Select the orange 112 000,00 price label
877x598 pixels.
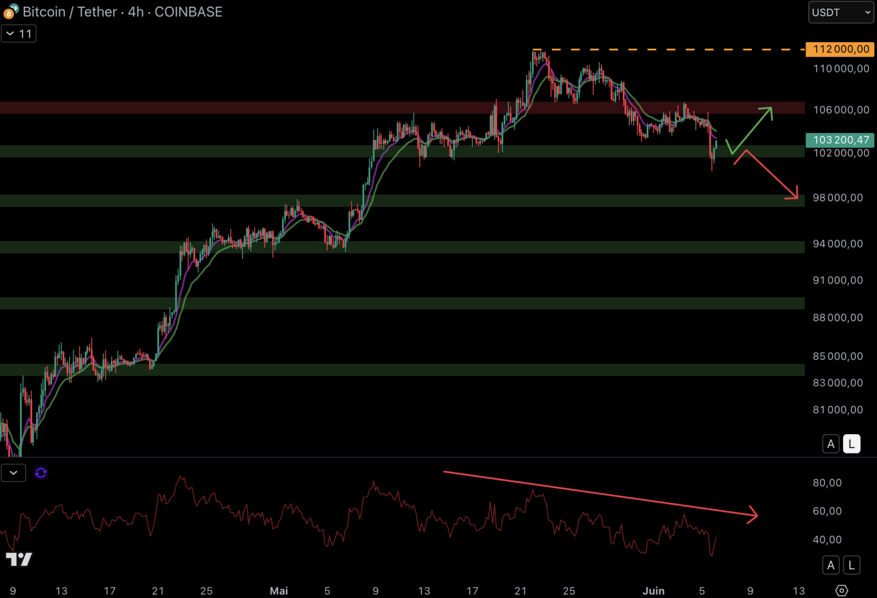pos(840,49)
